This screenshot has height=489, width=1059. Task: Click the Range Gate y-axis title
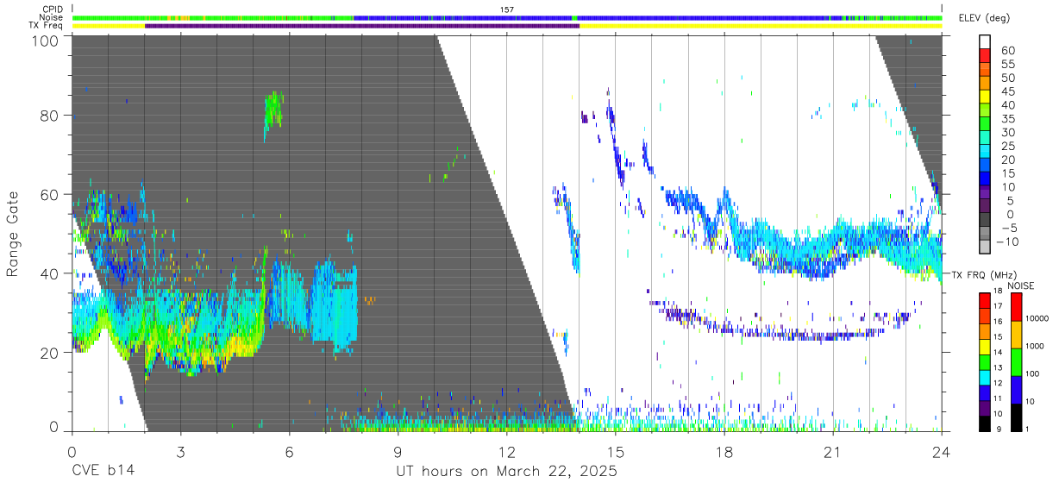[x=13, y=234]
